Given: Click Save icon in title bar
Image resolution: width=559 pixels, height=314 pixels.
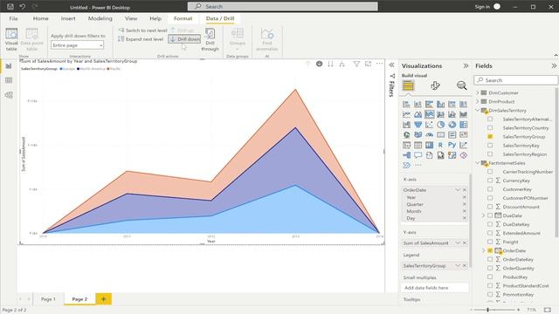Looking at the screenshot, I should (x=10, y=6).
